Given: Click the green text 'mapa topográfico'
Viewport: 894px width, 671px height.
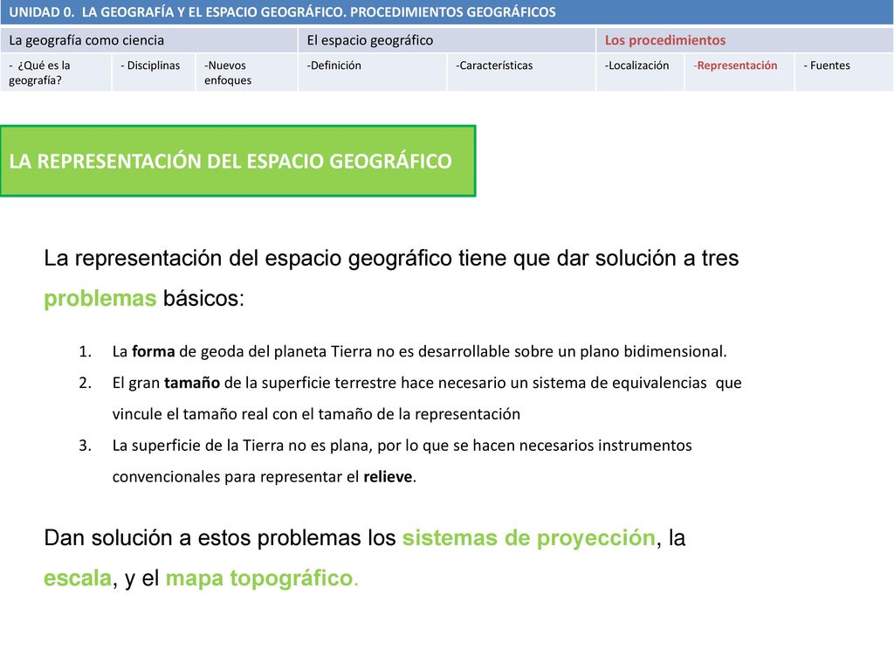Looking at the screenshot, I should tap(259, 578).
